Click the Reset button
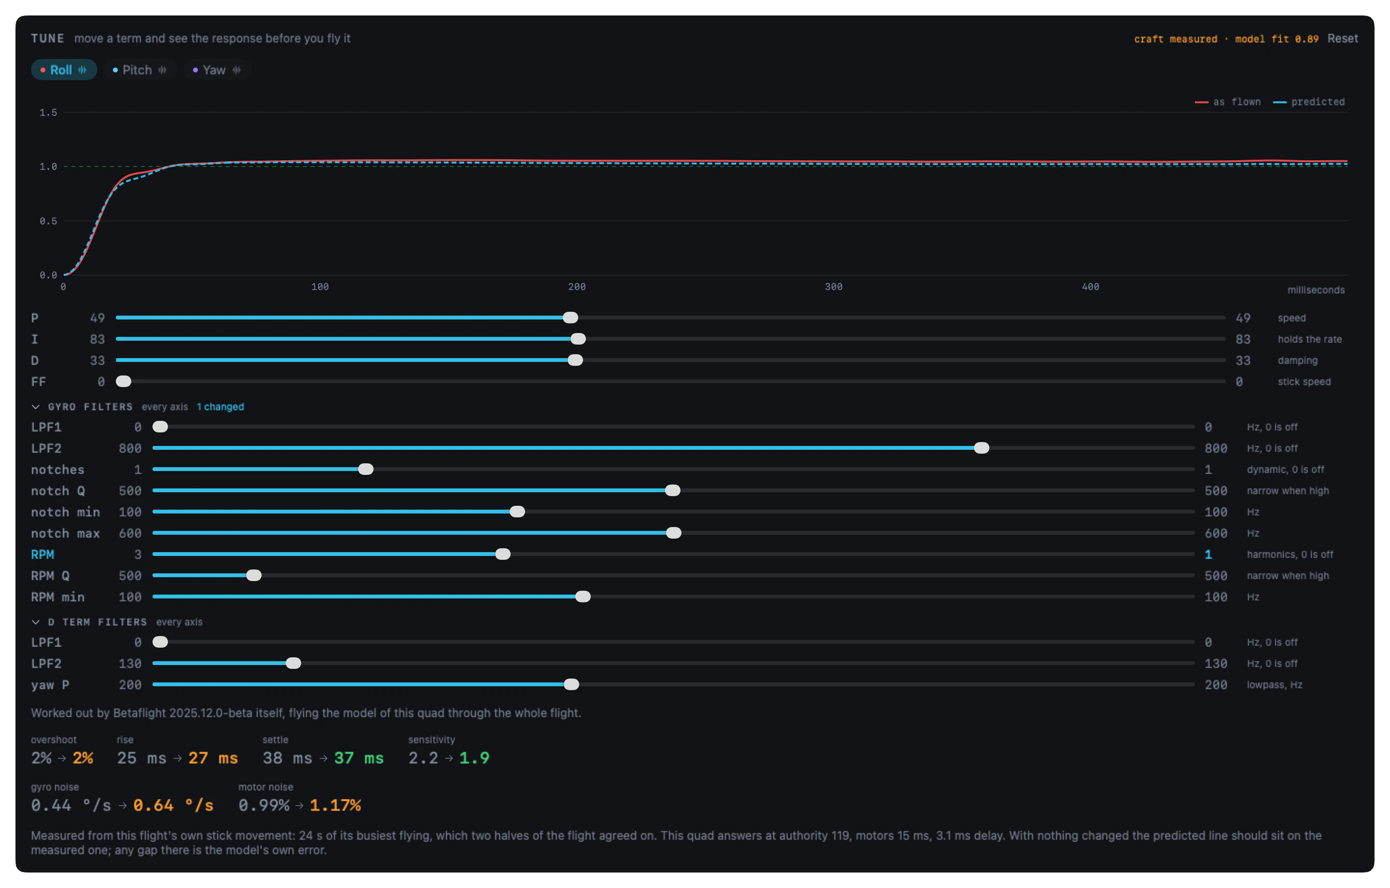This screenshot has height=888, width=1390. (1342, 39)
